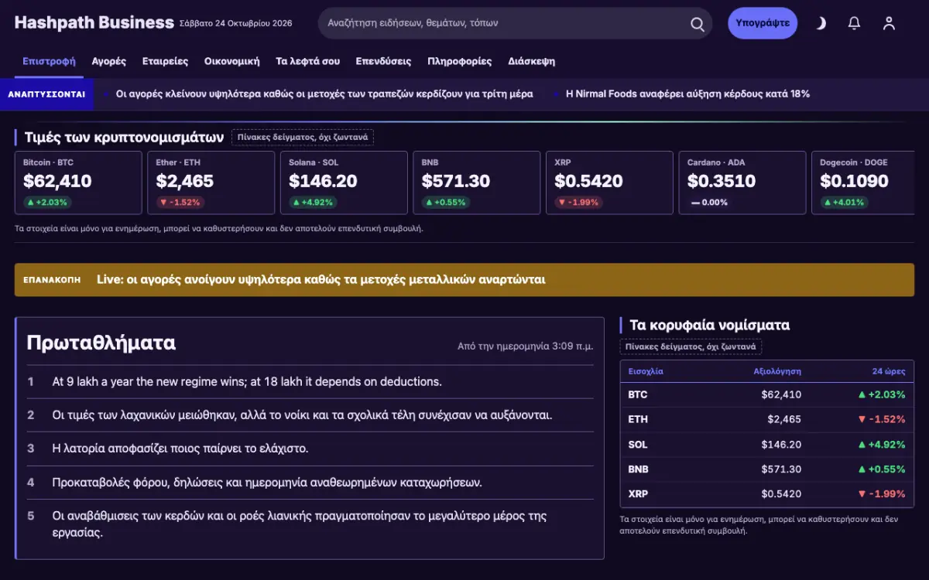Select the Επενδύσεις tab
This screenshot has width=929, height=580.
click(383, 61)
